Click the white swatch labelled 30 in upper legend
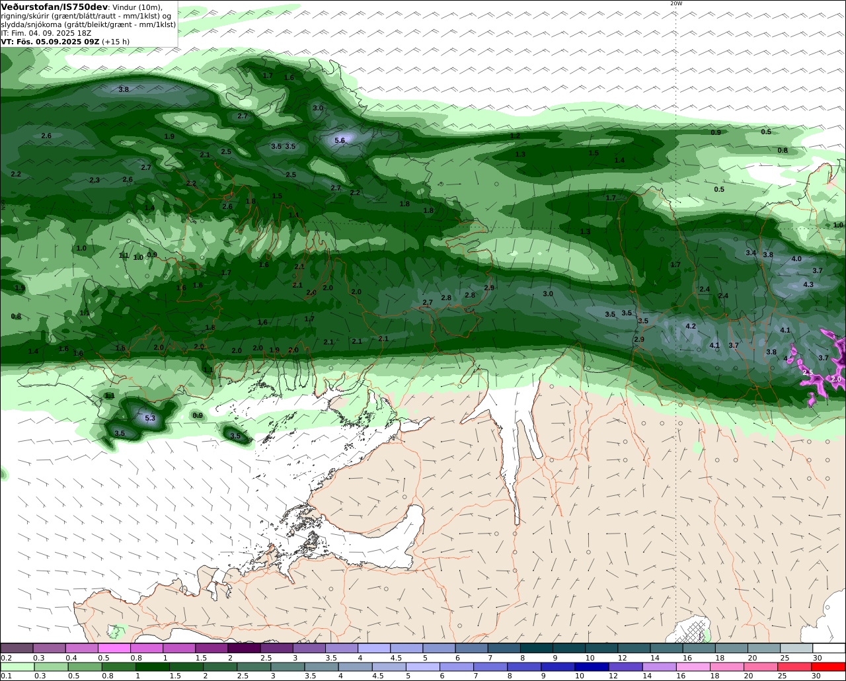The width and height of the screenshot is (846, 681). [x=829, y=649]
